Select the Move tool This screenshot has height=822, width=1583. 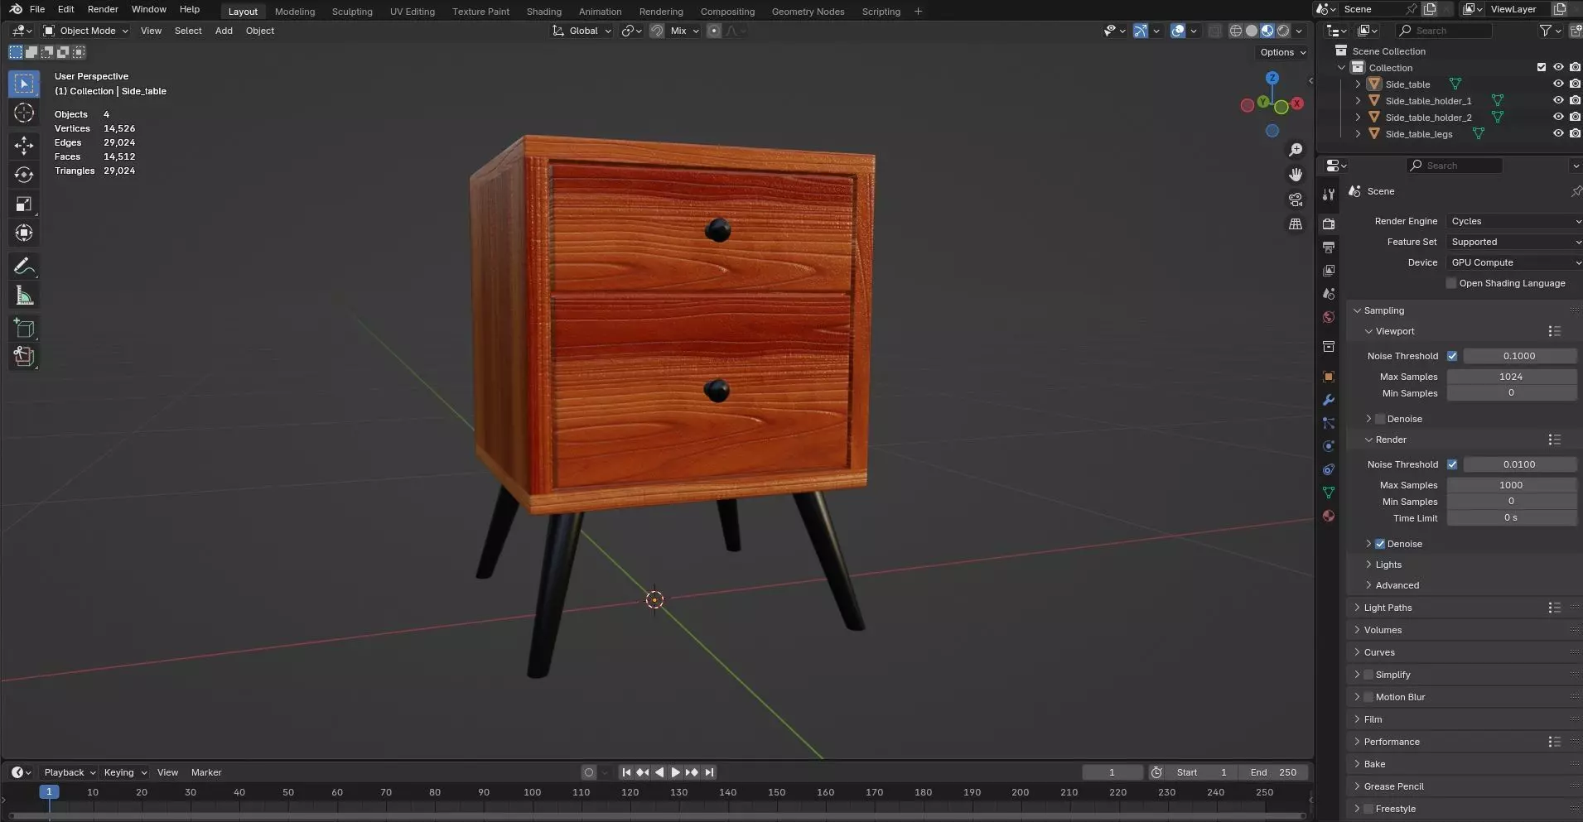point(24,146)
